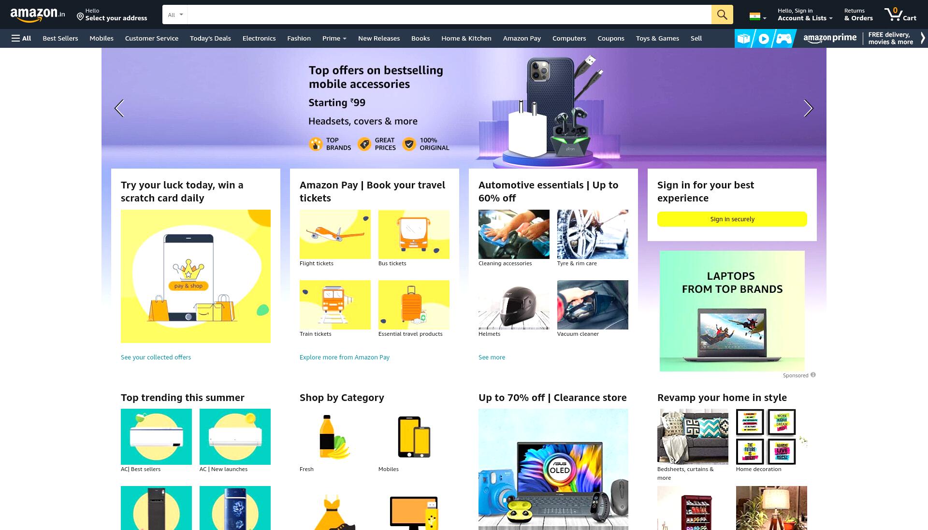
Task: Click the Amazon.in logo
Action: [x=38, y=15]
